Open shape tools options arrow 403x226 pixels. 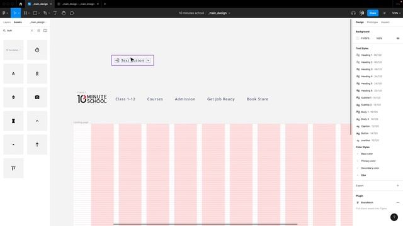click(x=39, y=13)
